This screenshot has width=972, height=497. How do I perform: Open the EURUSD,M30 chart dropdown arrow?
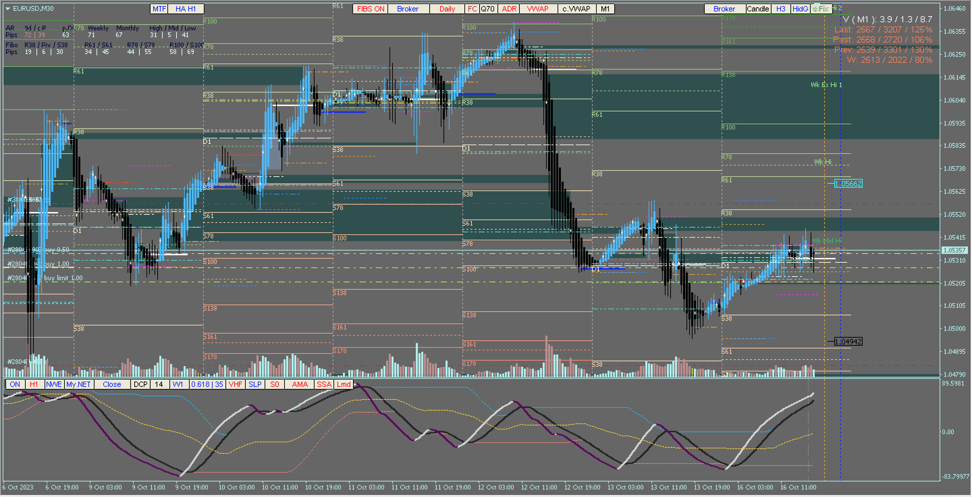7,9
